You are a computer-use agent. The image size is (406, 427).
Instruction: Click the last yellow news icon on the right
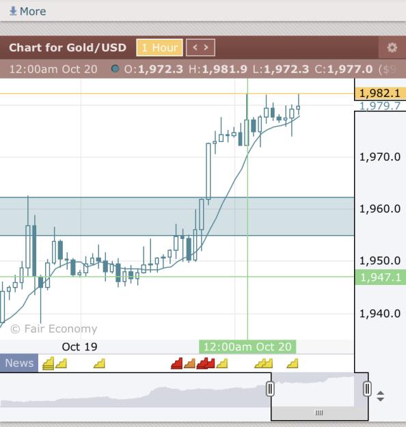click(x=293, y=363)
